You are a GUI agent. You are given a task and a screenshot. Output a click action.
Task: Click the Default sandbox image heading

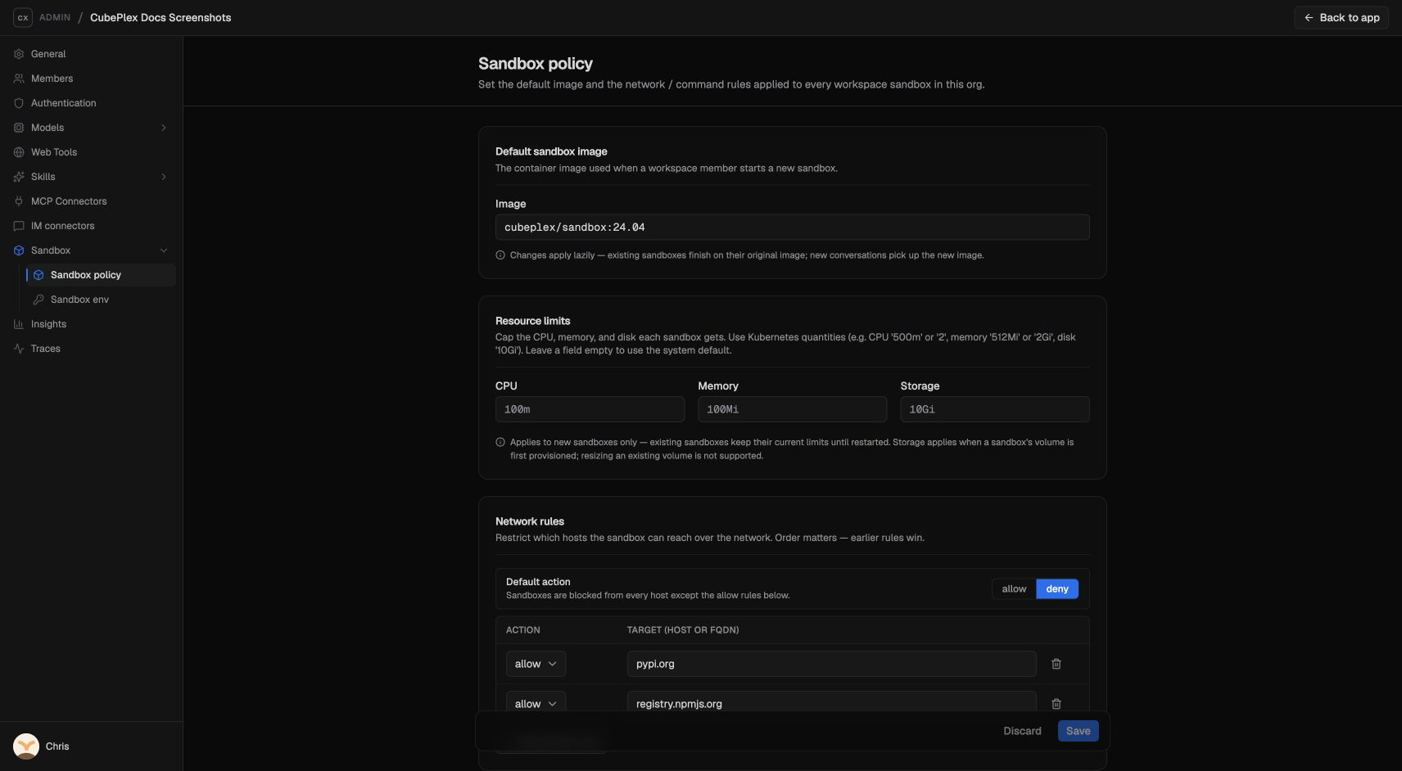coord(551,151)
